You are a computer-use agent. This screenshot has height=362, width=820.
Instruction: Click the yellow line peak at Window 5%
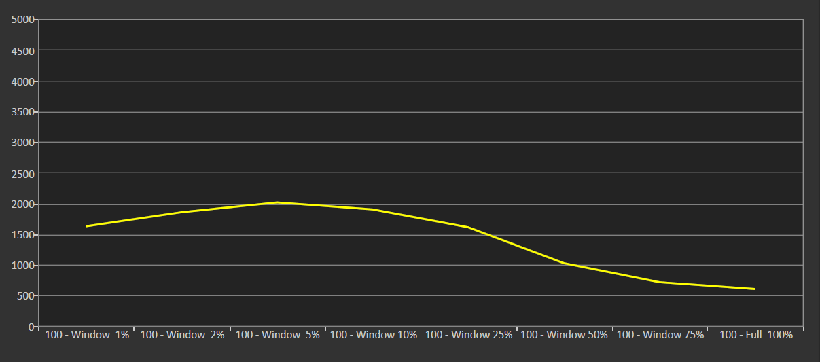click(x=277, y=202)
